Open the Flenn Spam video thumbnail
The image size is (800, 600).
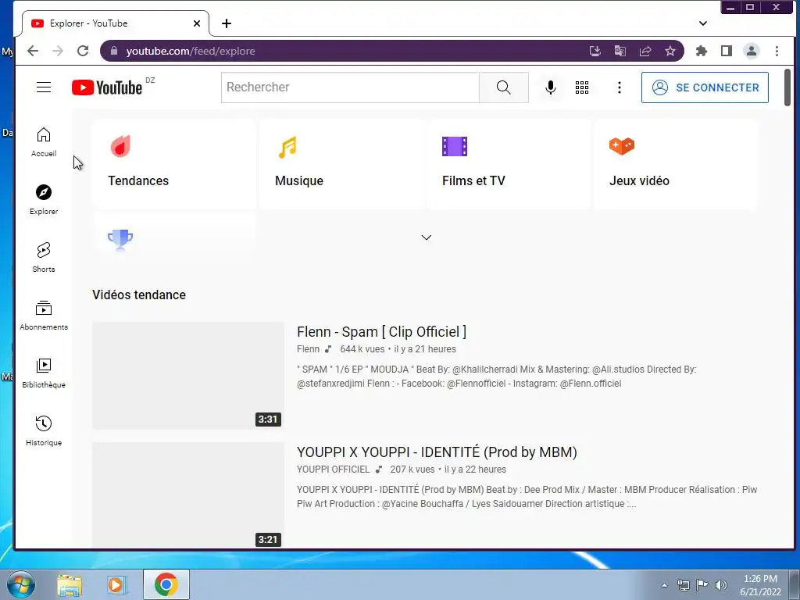[188, 376]
